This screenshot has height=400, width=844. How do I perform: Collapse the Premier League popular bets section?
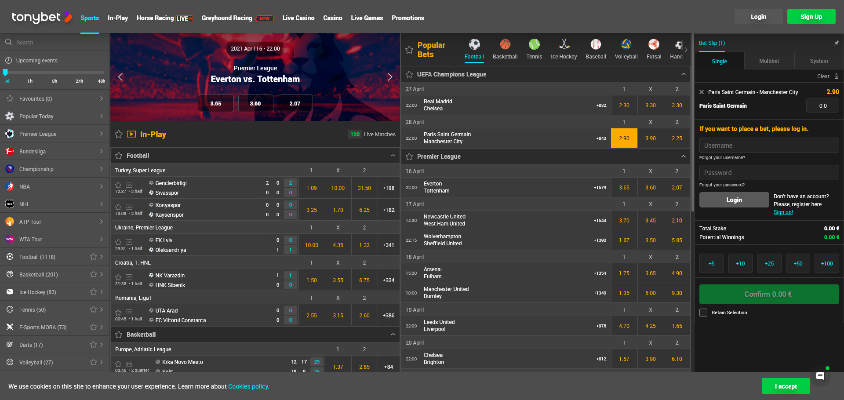684,156
